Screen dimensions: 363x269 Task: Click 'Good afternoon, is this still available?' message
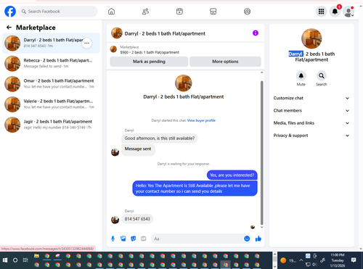160,138
